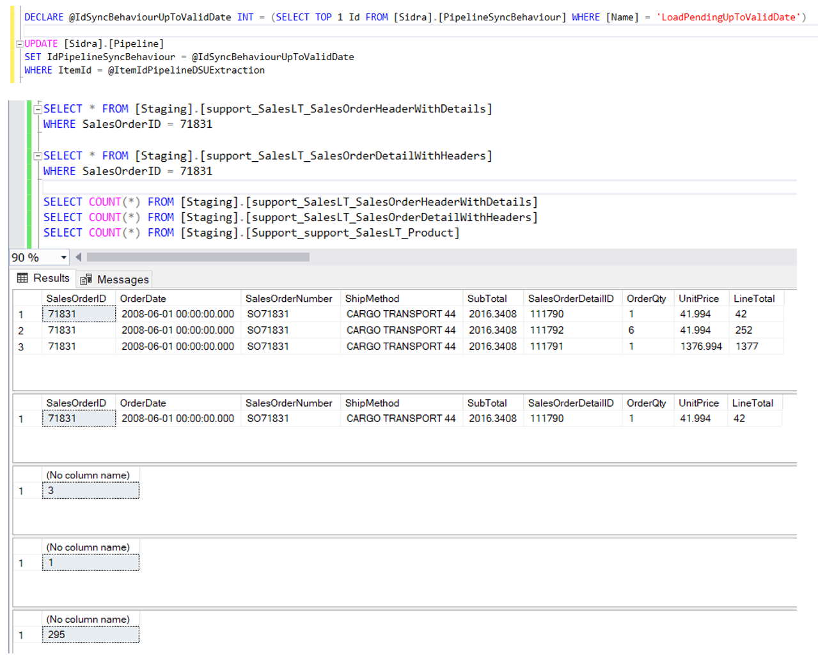Collapse the SalesOrderDetailWithHeaders SELECT * block
The height and width of the screenshot is (656, 818).
38,156
